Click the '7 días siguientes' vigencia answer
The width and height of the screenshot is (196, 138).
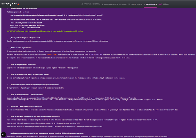(43, 68)
